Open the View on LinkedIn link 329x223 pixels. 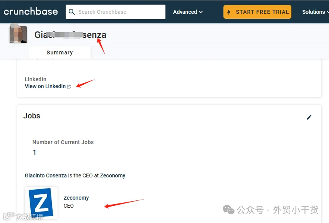click(x=48, y=86)
